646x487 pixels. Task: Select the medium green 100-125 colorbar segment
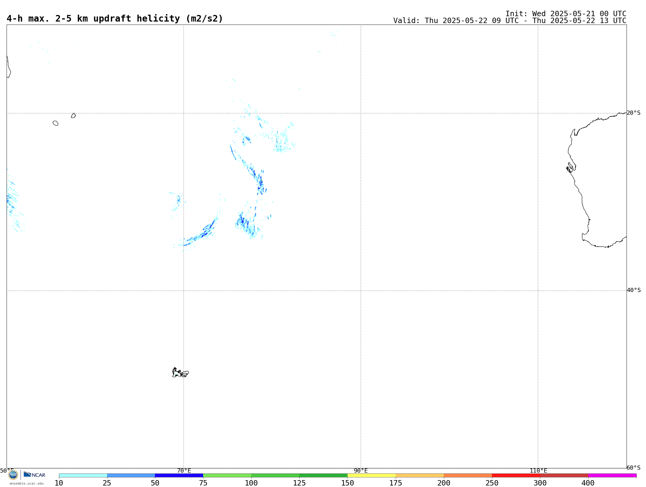coord(275,476)
